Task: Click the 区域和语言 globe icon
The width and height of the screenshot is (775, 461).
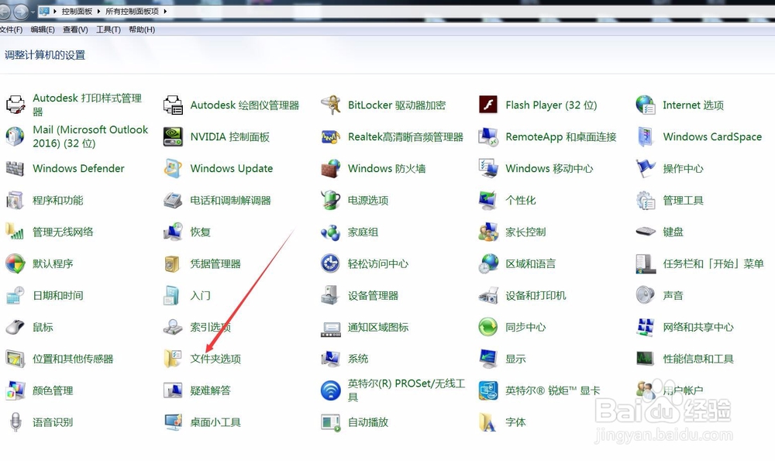Action: (x=487, y=264)
